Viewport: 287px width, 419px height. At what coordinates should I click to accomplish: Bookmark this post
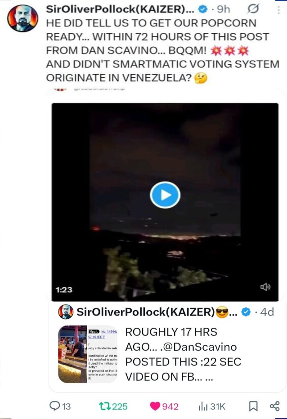point(253,406)
